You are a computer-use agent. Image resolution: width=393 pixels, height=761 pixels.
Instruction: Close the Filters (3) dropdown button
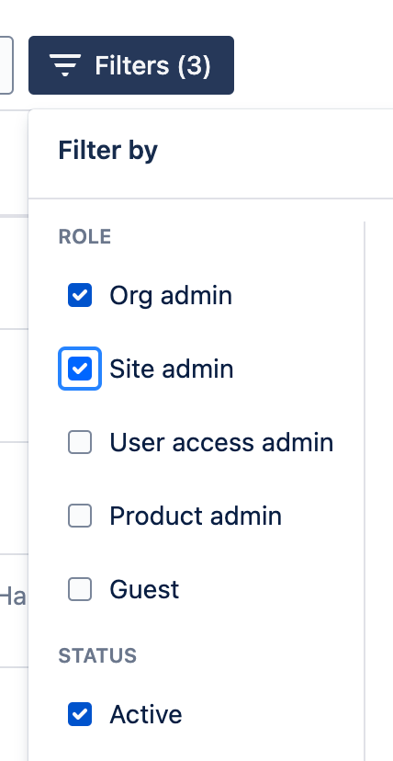click(x=131, y=65)
